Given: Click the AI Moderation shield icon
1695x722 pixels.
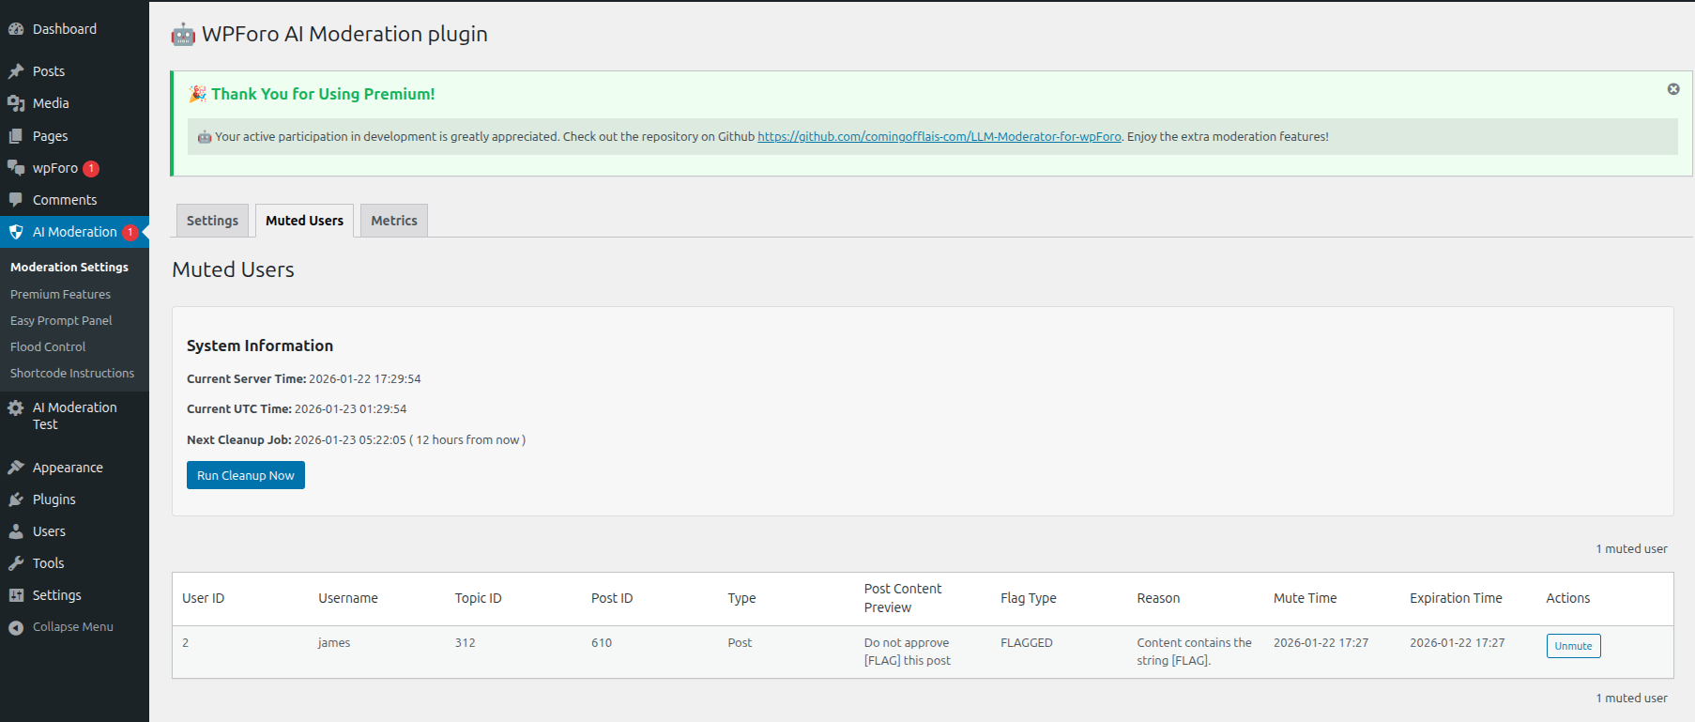Looking at the screenshot, I should tap(16, 232).
